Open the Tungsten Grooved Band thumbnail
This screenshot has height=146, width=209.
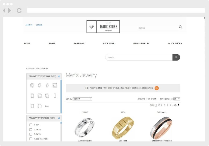(161, 128)
